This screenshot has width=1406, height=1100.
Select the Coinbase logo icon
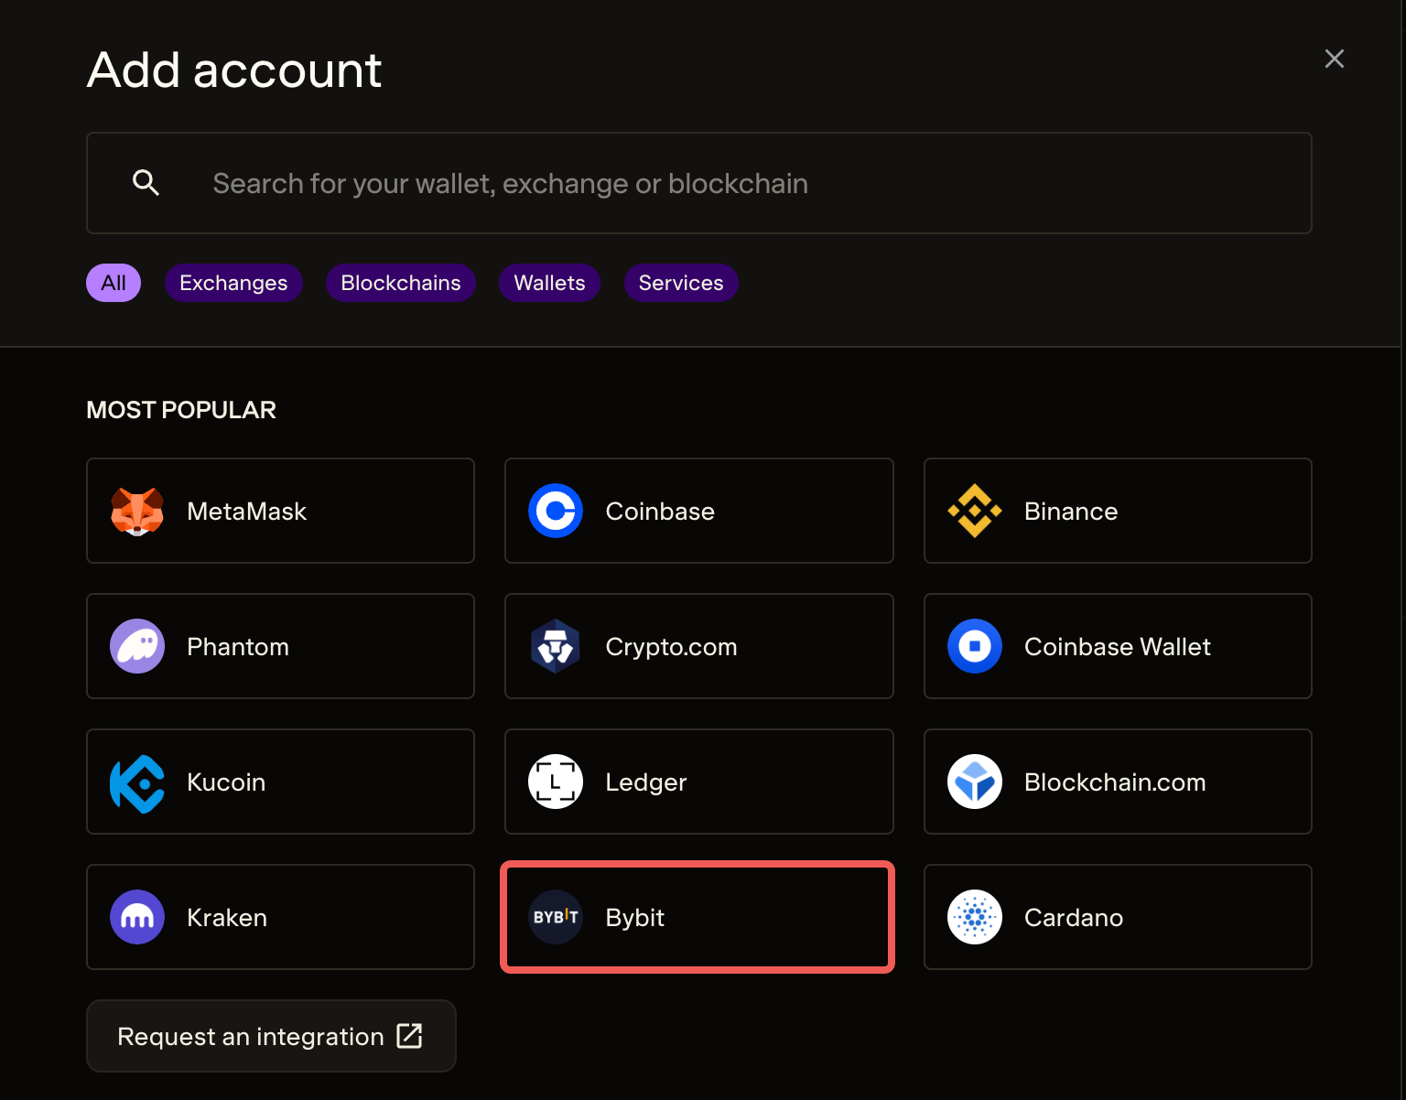coord(556,511)
